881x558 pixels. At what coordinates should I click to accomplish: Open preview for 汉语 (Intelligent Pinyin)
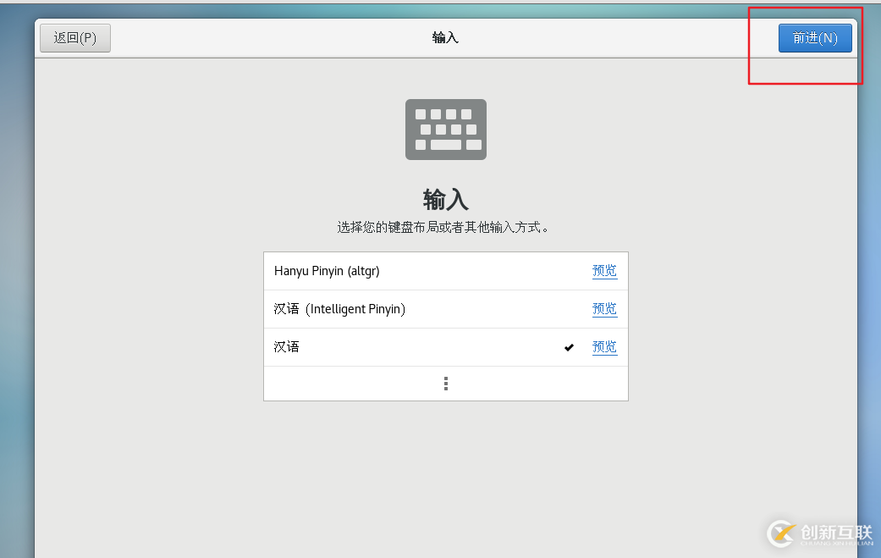tap(604, 308)
